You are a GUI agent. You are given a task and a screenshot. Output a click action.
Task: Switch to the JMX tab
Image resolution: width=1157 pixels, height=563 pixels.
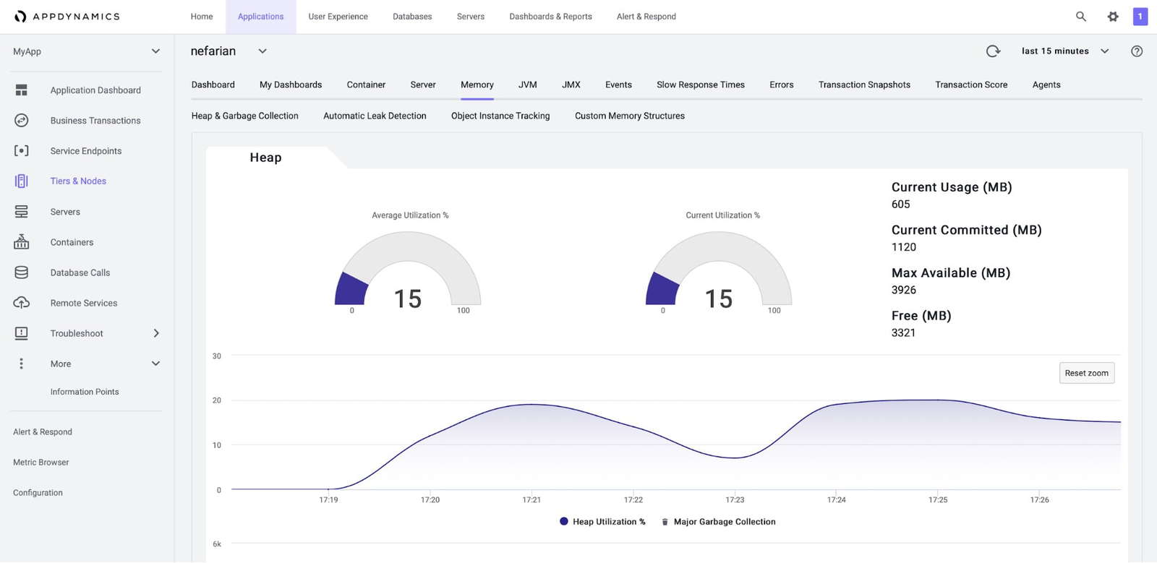pyautogui.click(x=571, y=85)
